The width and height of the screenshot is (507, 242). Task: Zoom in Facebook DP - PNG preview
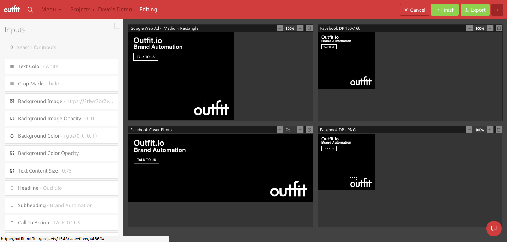pos(490,130)
